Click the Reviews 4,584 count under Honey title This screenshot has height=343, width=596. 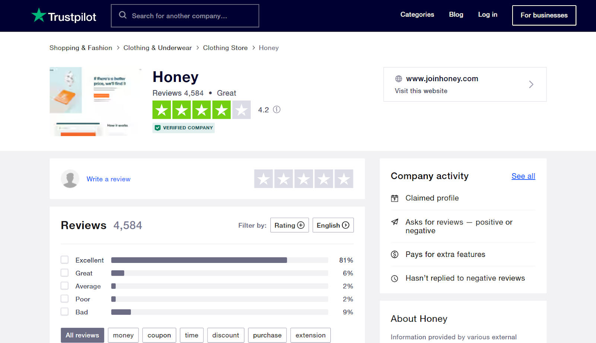pyautogui.click(x=178, y=93)
